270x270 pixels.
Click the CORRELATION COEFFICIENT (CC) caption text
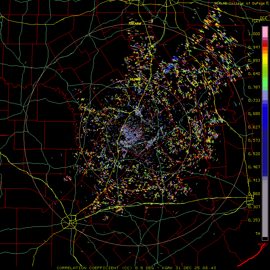pyautogui.click(x=95, y=268)
